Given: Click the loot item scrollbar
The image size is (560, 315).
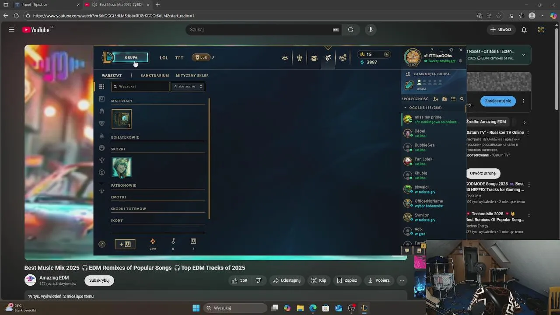Looking at the screenshot, I should pyautogui.click(x=209, y=158).
